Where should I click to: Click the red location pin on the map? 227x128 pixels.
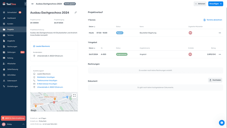pos(54,102)
